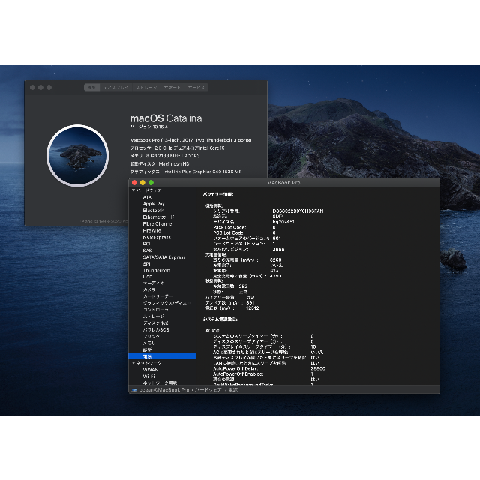Click the メモリ 8 GB 2133 MHz LPDDR3 line
Viewport: 480px width, 480px height.
coord(165,156)
